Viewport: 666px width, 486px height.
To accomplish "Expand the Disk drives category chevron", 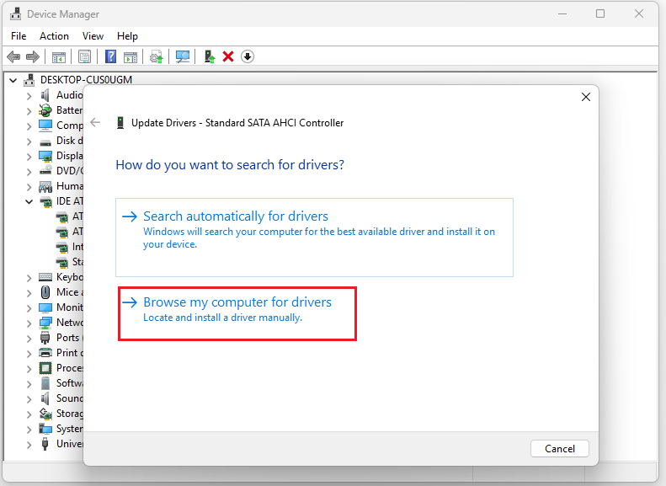I will (x=29, y=141).
